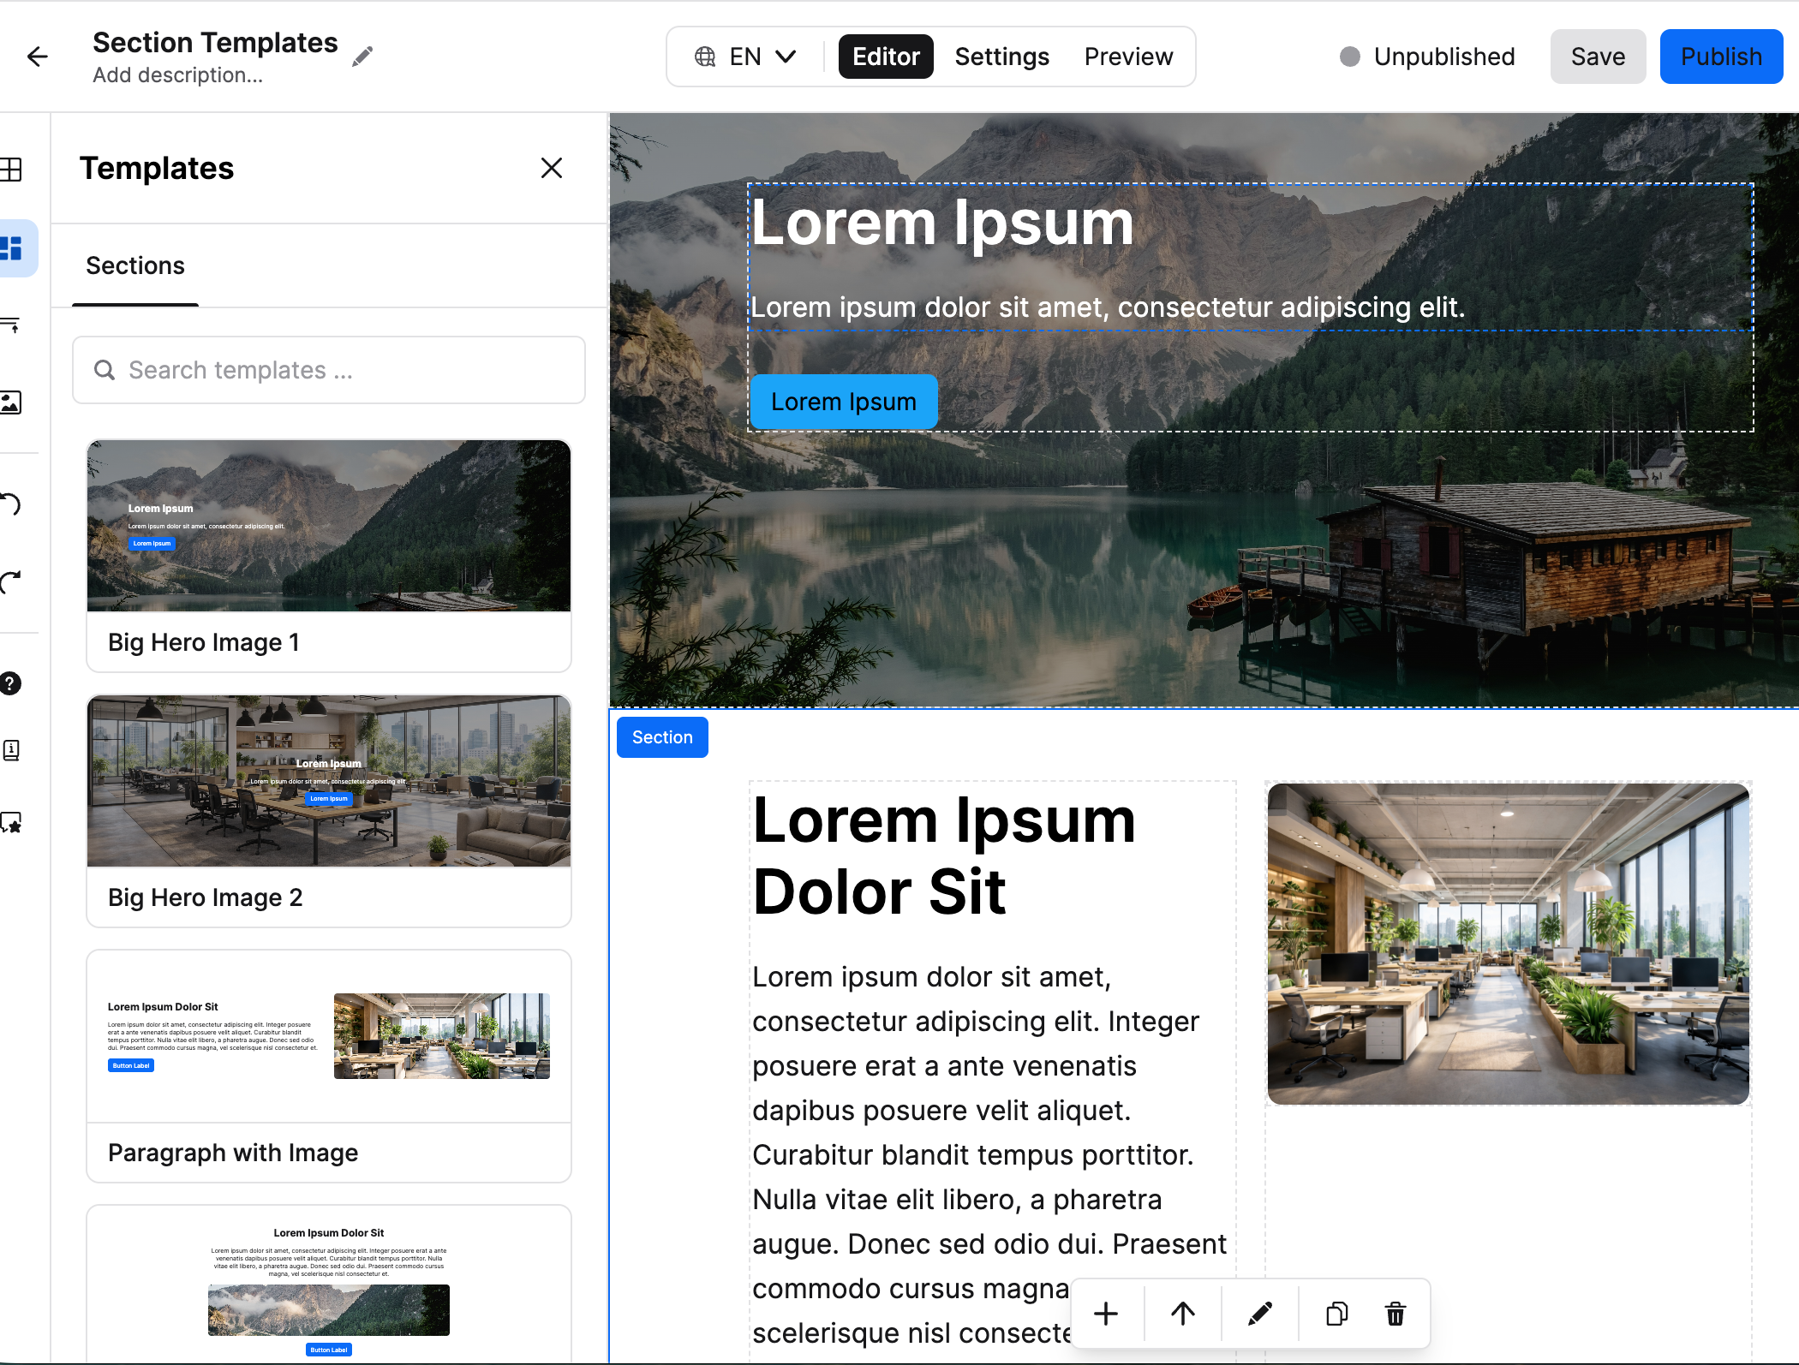This screenshot has width=1799, height=1365.
Task: Undo the last change
Action: 11,504
